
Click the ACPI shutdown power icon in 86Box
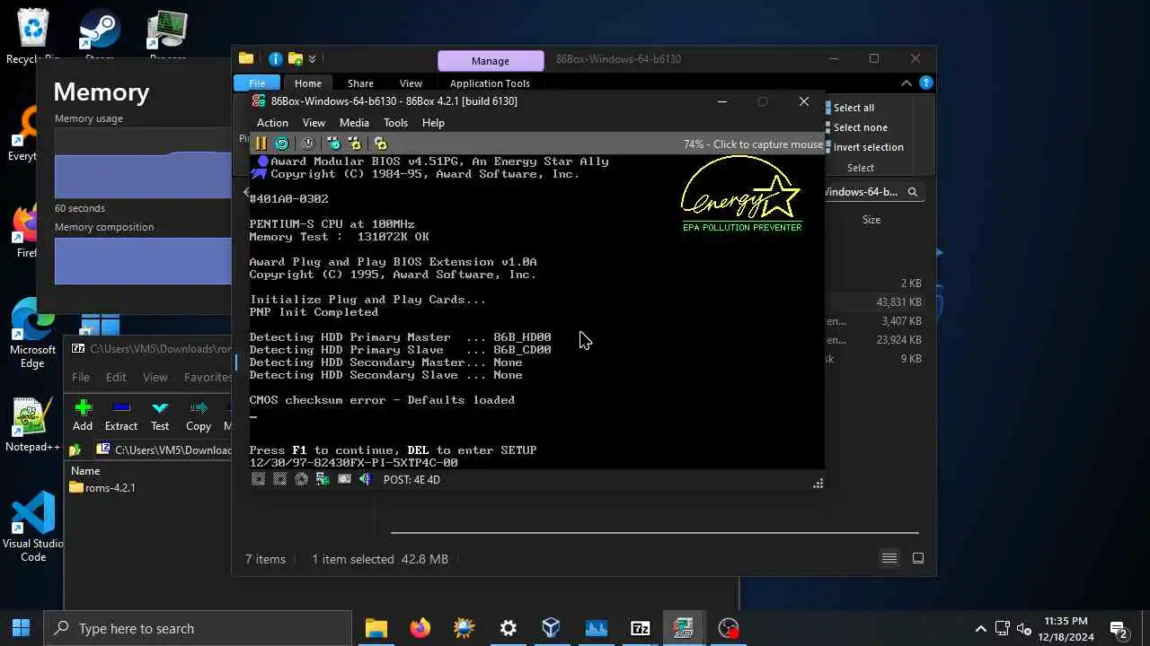click(x=307, y=144)
